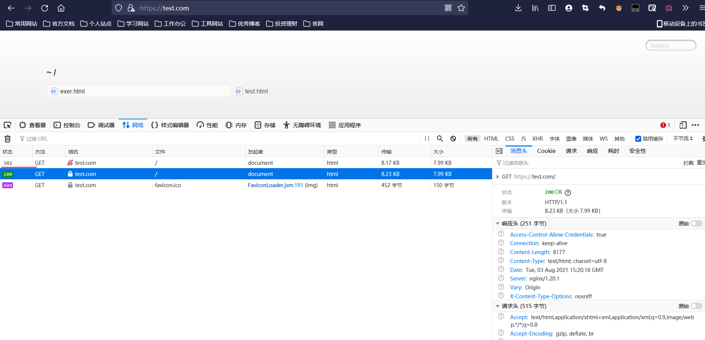Filter requests by XHR
705x340 pixels.
pos(537,139)
